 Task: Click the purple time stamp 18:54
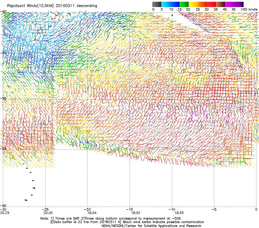click(x=92, y=213)
